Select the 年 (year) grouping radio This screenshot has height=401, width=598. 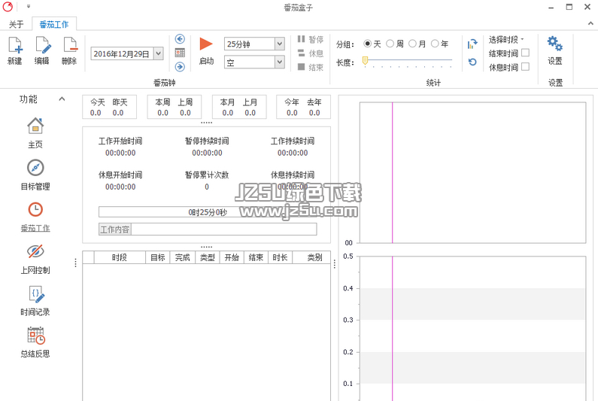(x=435, y=44)
